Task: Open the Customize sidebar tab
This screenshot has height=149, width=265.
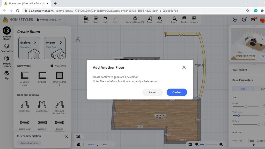Action: point(7,48)
